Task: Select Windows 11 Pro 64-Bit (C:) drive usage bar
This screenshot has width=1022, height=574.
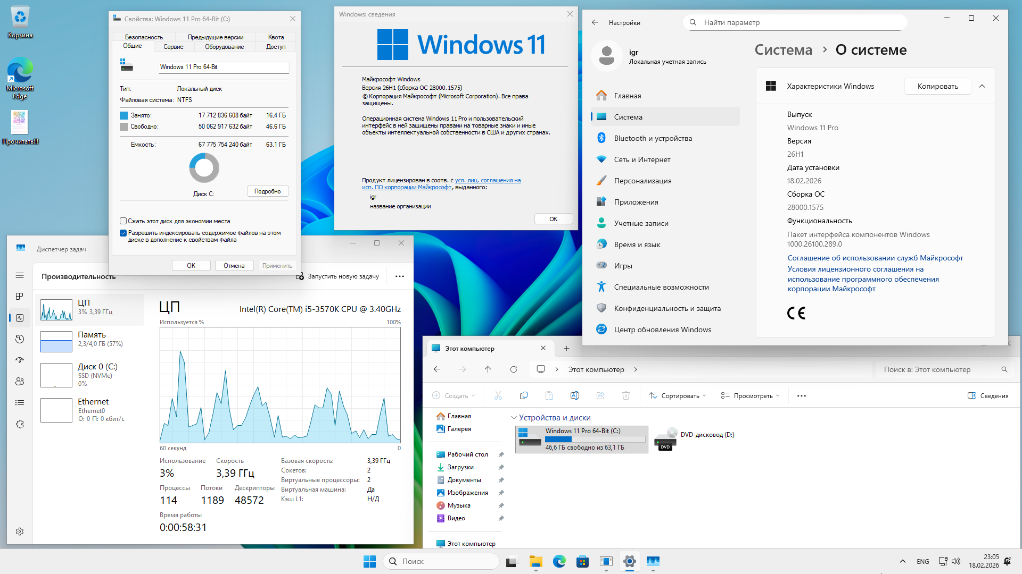Action: point(595,440)
